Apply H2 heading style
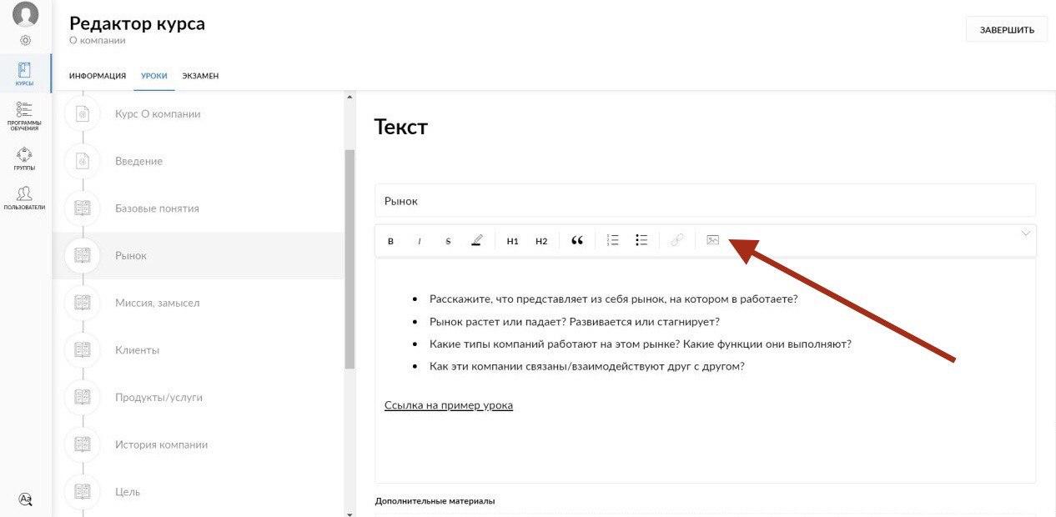 point(541,241)
